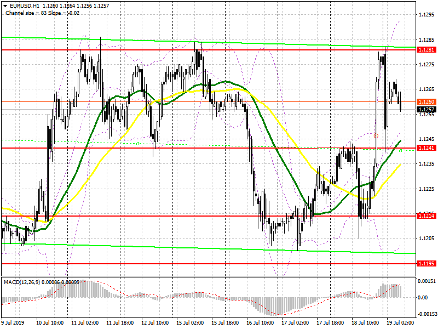Click the 15 Jul 18:00 time label
Screen dimensions: 438x329
(225, 323)
